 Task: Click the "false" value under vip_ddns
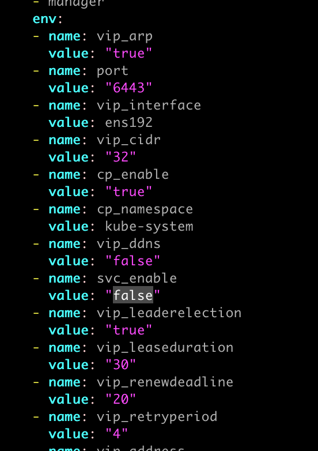132,261
